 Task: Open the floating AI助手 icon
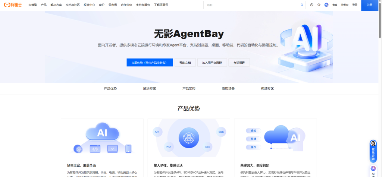pyautogui.click(x=373, y=168)
